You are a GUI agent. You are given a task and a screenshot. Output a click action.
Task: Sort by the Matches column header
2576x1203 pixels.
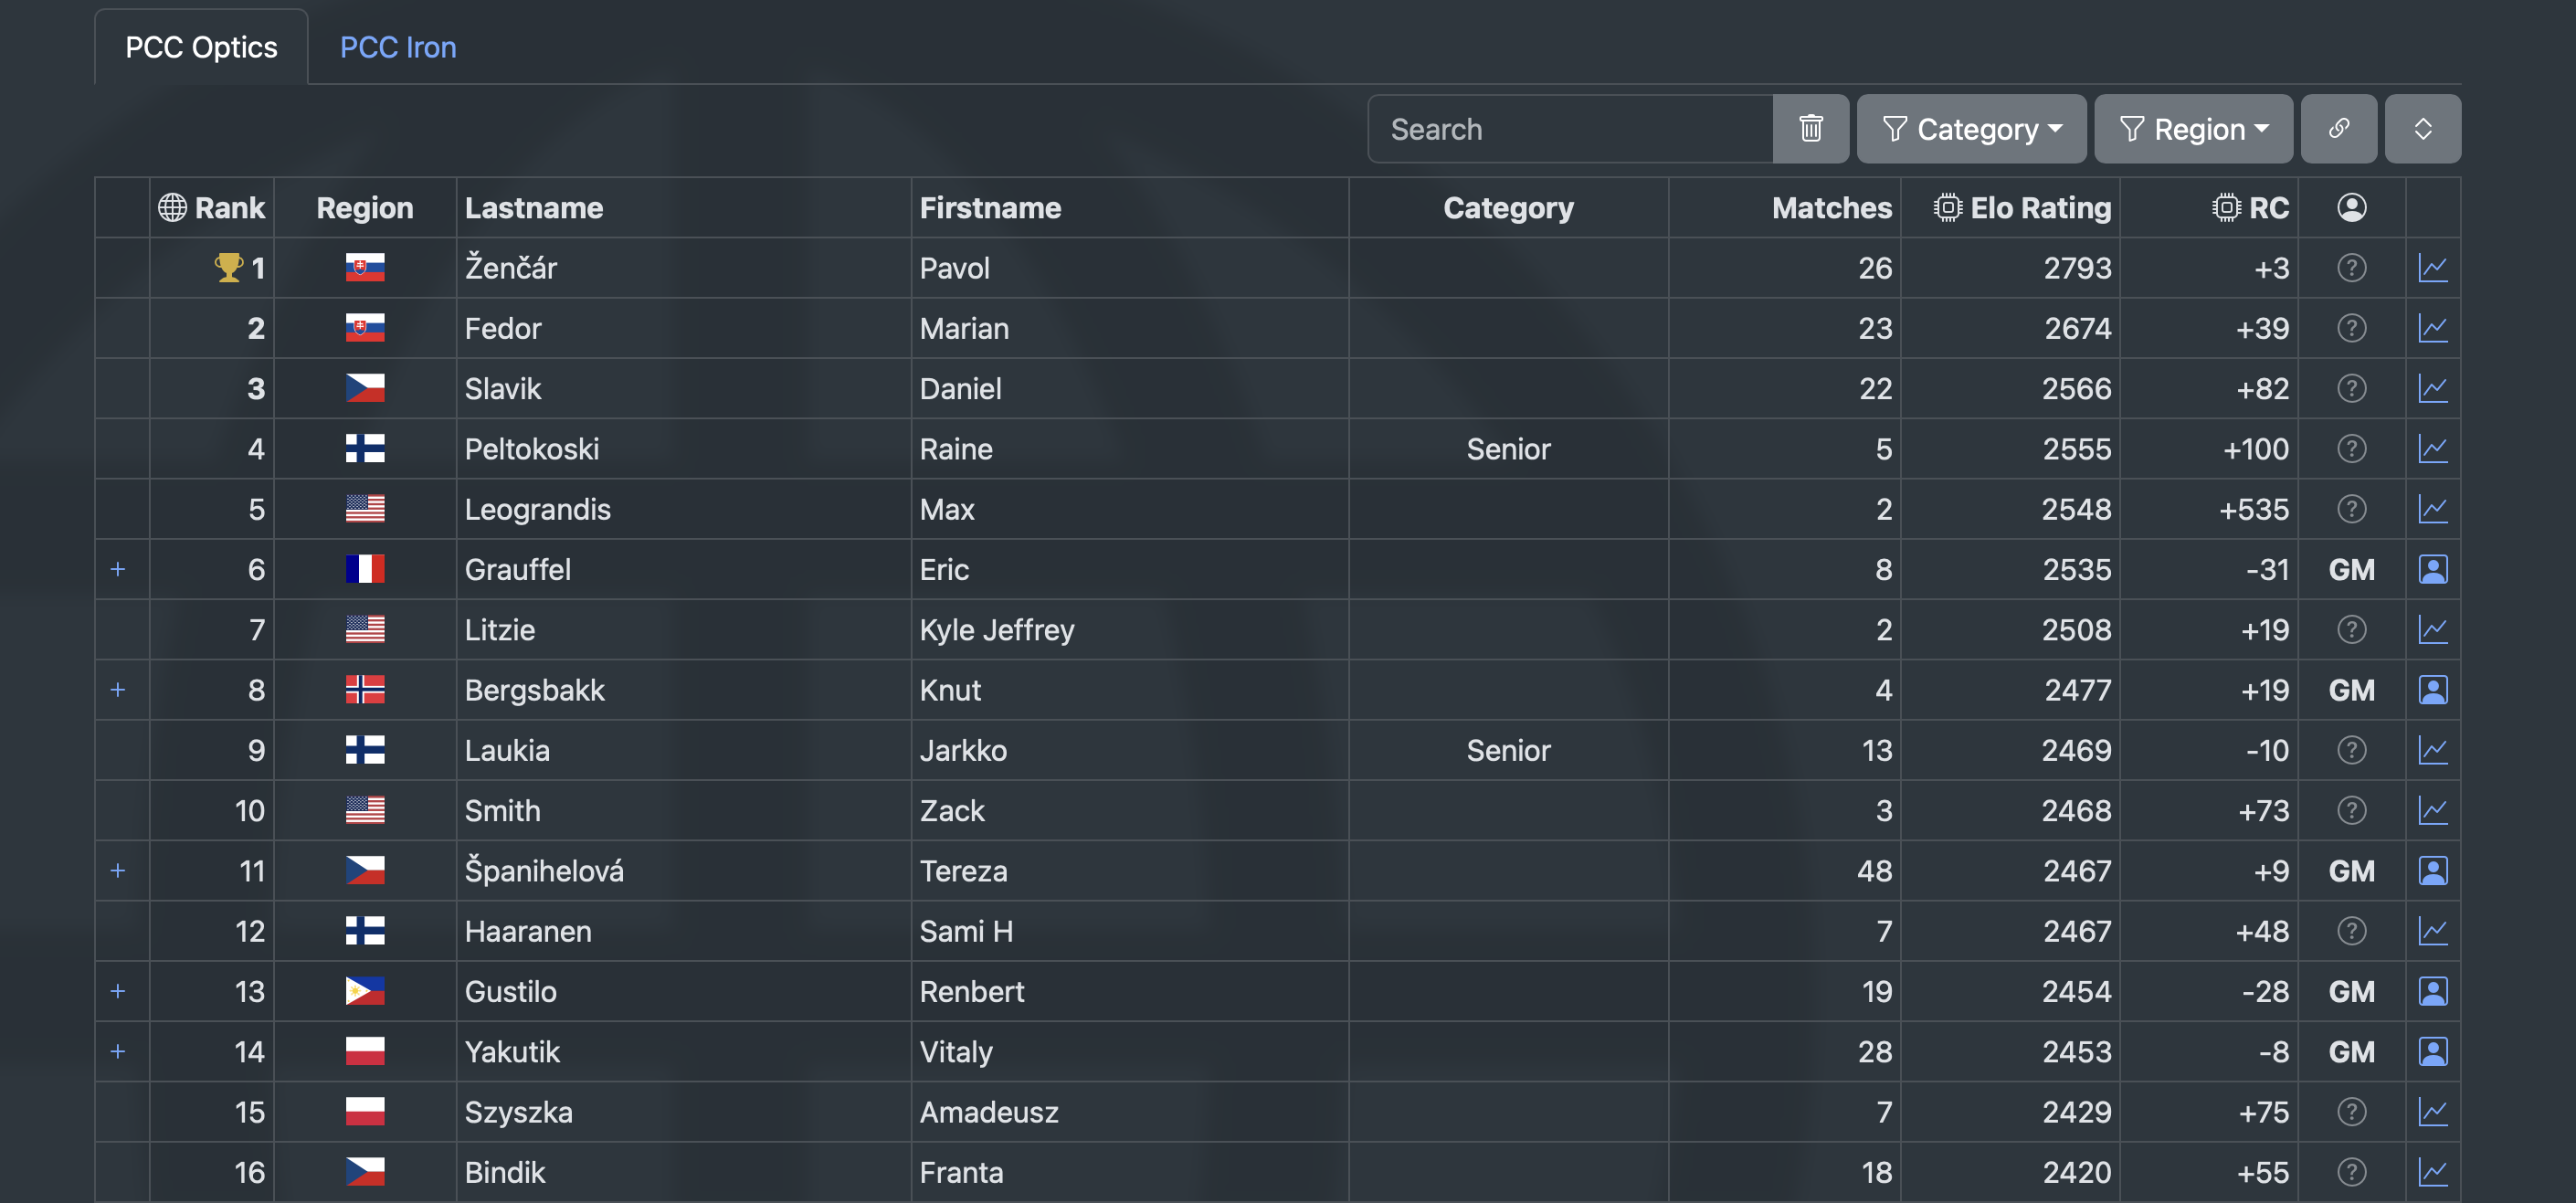(1831, 208)
